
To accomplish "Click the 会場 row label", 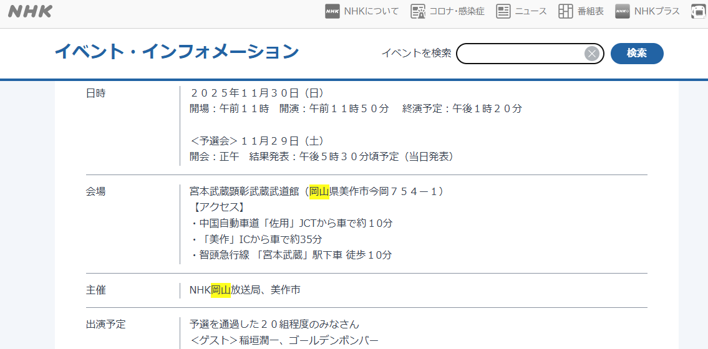I will click(95, 191).
